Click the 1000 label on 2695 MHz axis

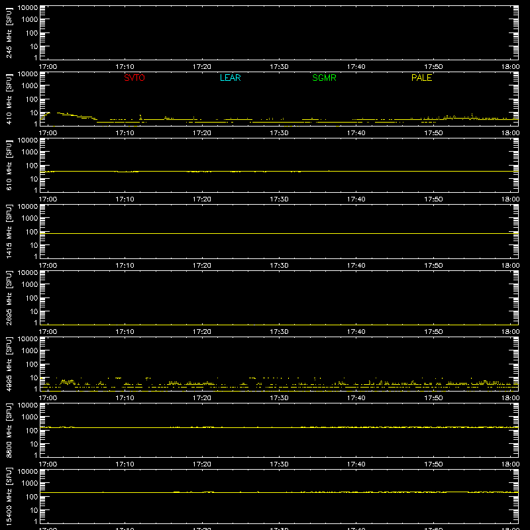[30, 285]
